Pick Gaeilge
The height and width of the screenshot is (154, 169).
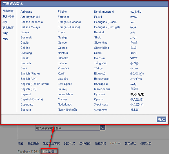pyautogui.click(x=63, y=38)
